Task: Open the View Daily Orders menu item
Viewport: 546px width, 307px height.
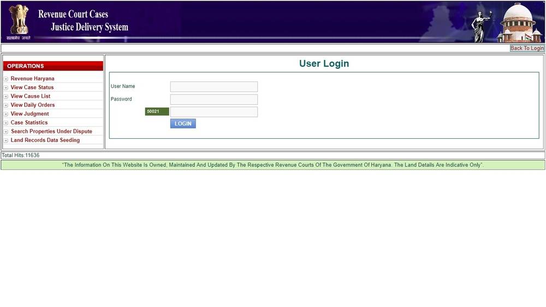Action: pyautogui.click(x=33, y=105)
